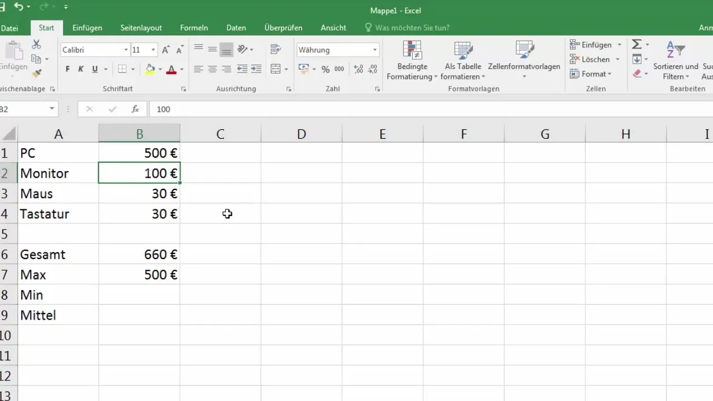Decrease font size with the smaller A icon
Image resolution: width=713 pixels, height=401 pixels.
pyautogui.click(x=179, y=50)
